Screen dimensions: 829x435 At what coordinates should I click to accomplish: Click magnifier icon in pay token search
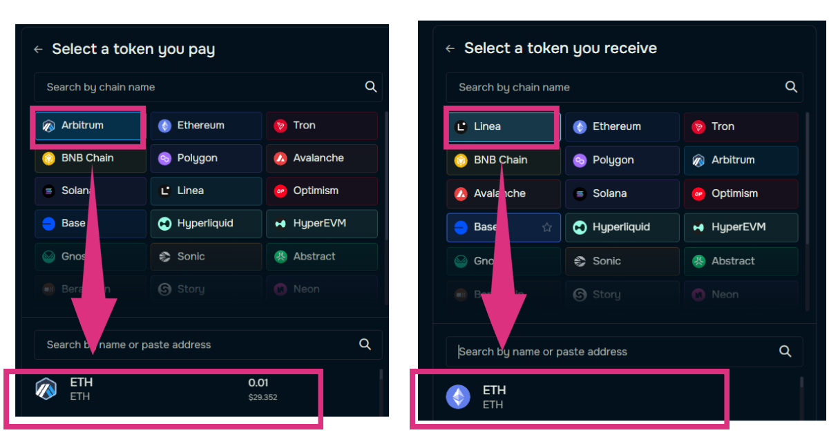pyautogui.click(x=365, y=345)
